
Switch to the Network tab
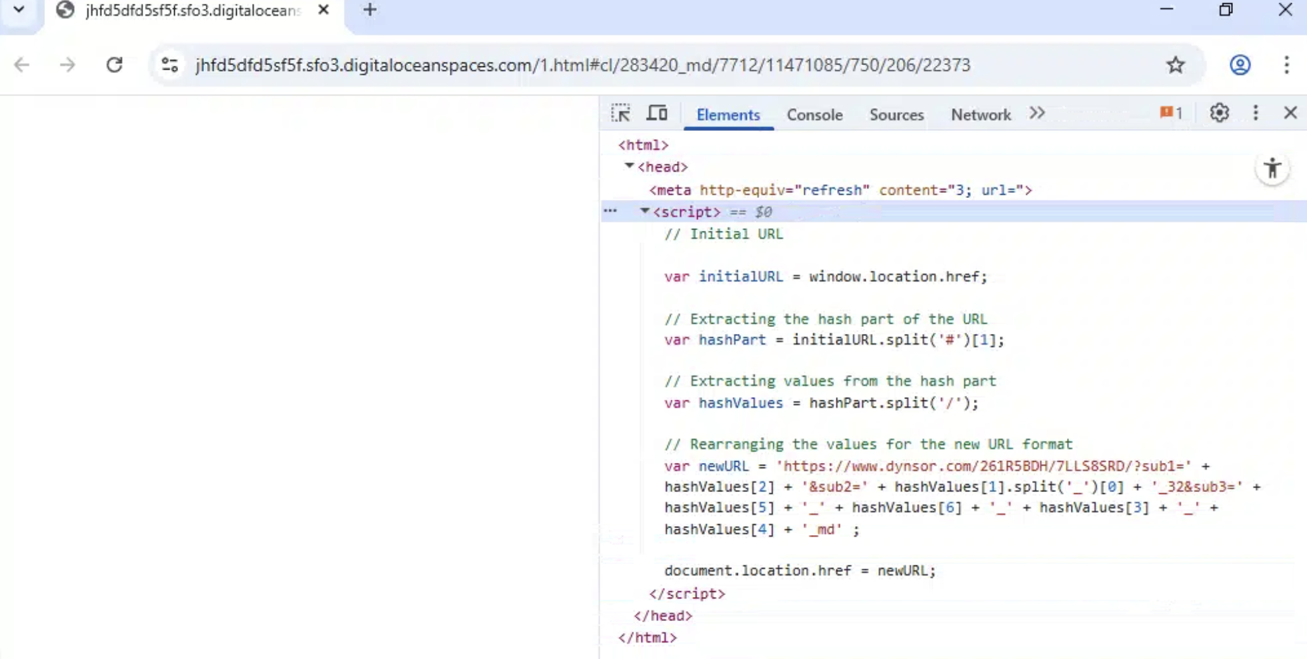[980, 115]
